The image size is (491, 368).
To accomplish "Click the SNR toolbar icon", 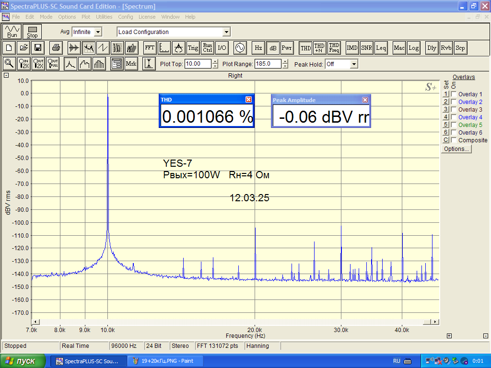I will click(x=367, y=48).
